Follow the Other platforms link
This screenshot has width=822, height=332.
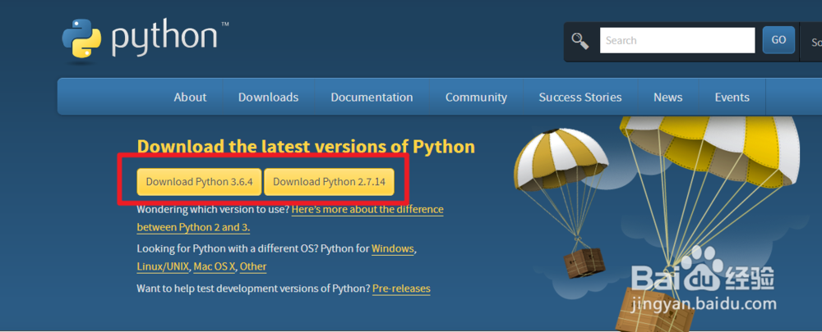(x=253, y=266)
